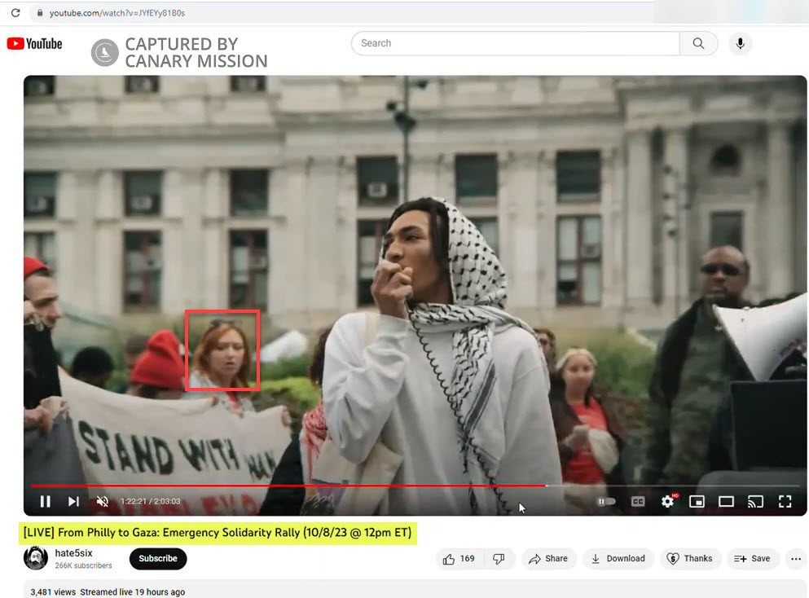
Task: Open video settings gear menu
Action: click(x=668, y=501)
